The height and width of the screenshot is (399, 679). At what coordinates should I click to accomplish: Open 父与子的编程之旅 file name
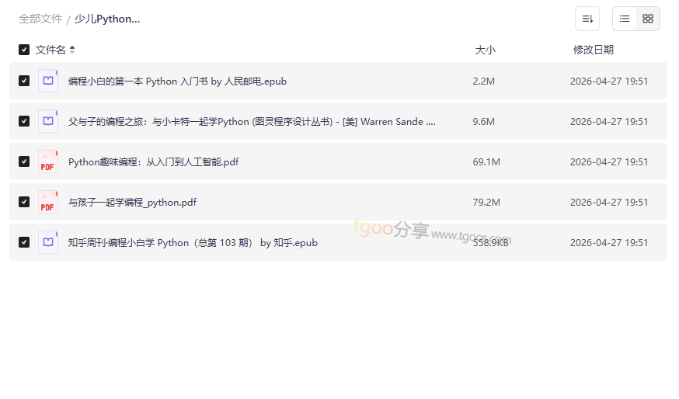point(251,121)
